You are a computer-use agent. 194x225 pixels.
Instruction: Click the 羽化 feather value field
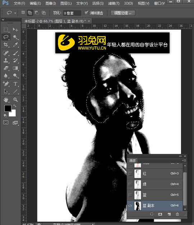pos(72,13)
